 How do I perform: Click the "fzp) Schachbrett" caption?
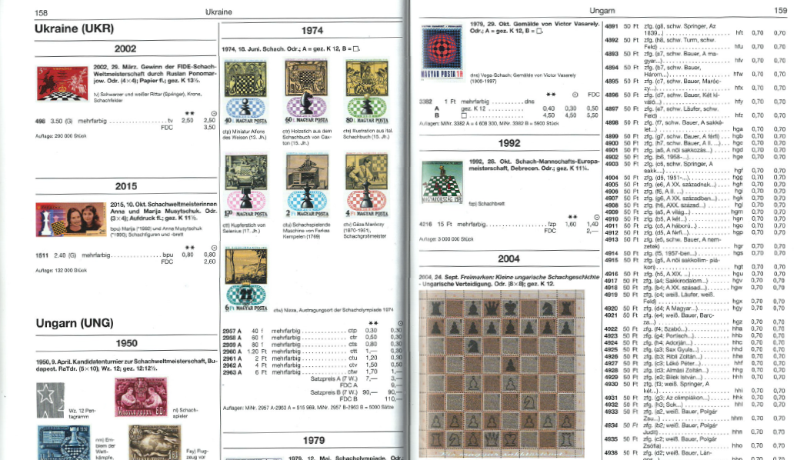(x=486, y=204)
